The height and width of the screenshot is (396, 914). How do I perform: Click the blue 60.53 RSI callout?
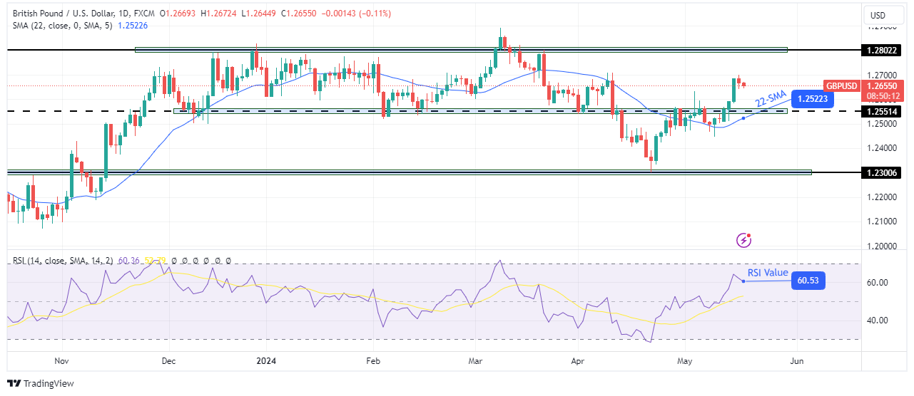(808, 282)
